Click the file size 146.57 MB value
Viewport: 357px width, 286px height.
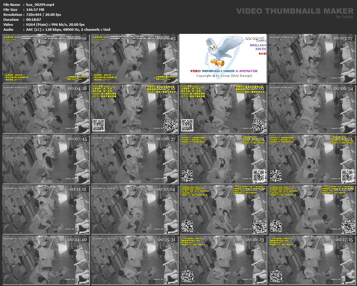coord(35,10)
